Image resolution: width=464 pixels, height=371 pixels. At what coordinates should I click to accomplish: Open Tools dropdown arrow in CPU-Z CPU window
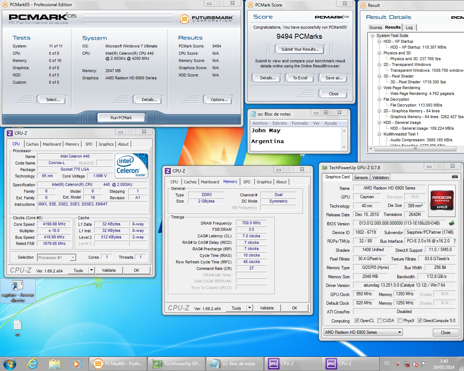point(91,270)
